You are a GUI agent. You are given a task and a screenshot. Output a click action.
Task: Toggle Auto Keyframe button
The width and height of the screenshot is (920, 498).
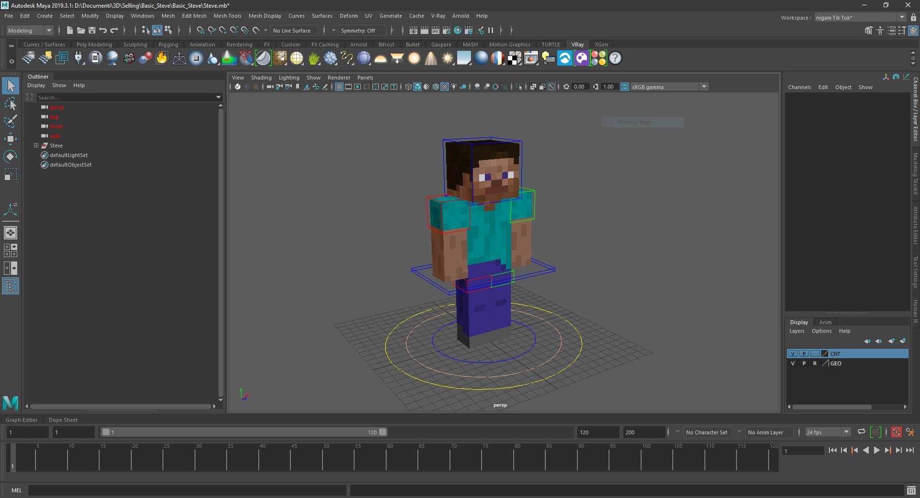point(896,432)
